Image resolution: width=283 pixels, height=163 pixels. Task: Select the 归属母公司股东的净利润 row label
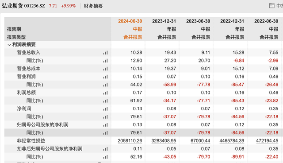pos(42,125)
